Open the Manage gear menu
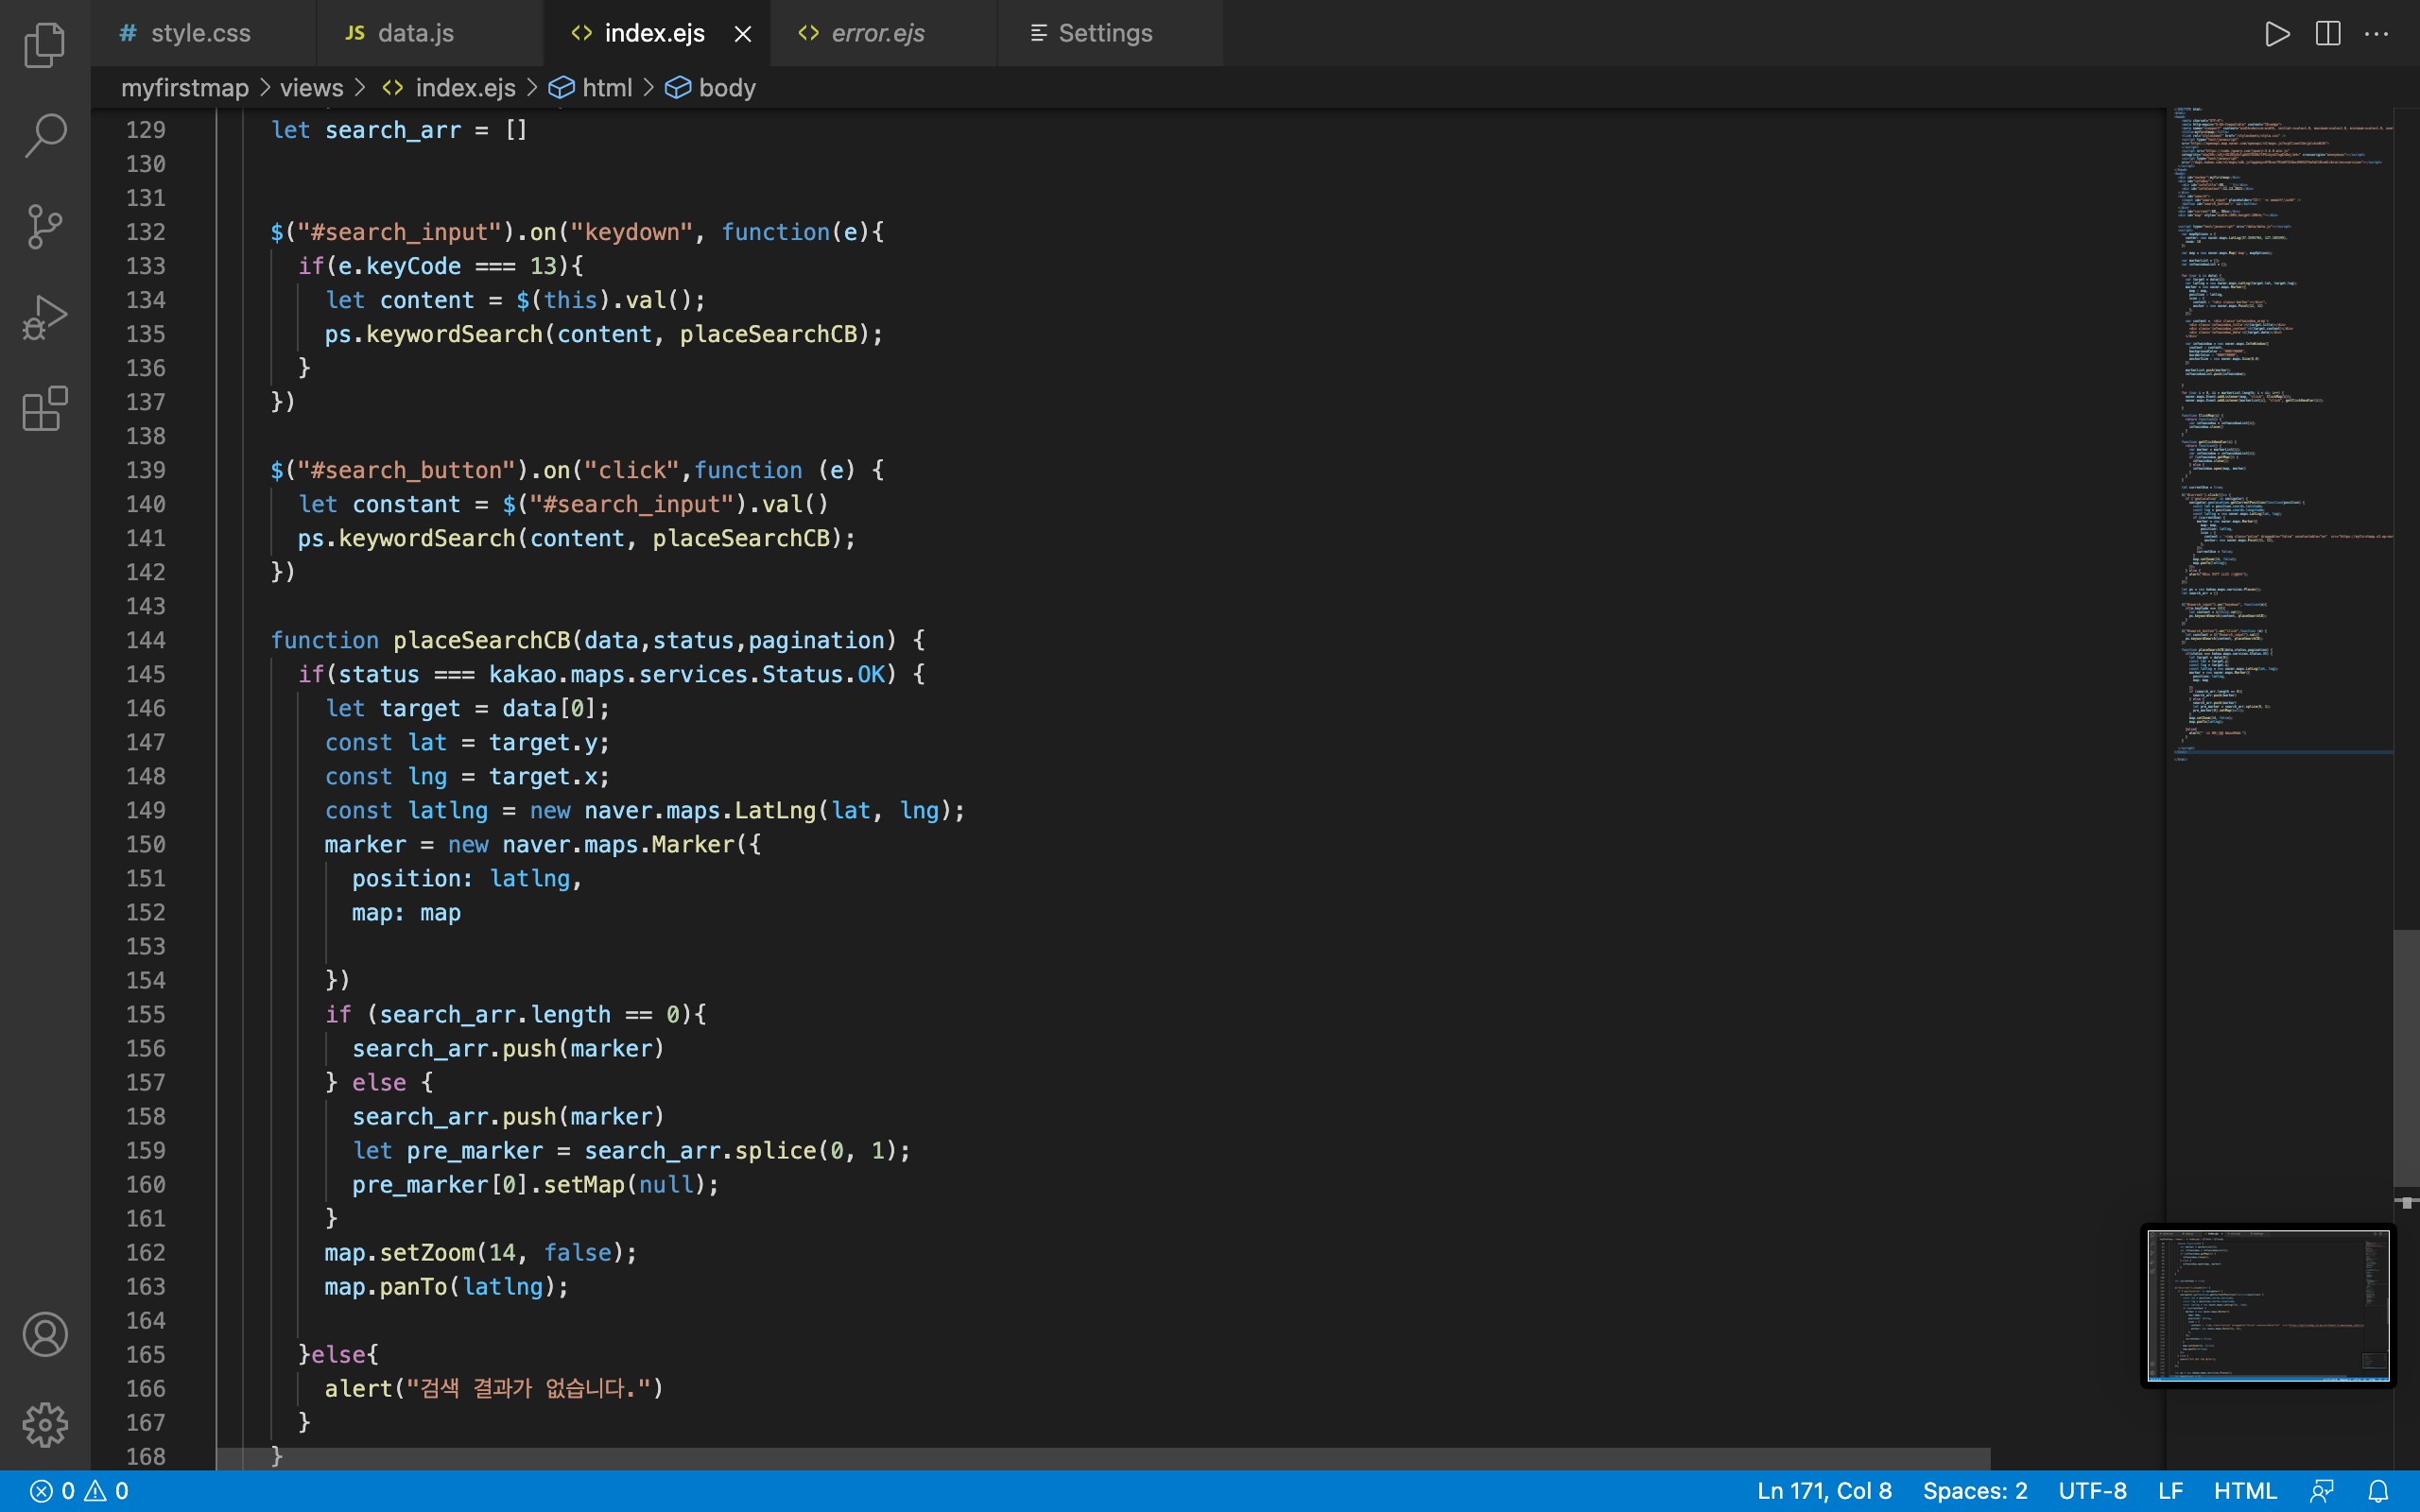Image resolution: width=2420 pixels, height=1512 pixels. [x=45, y=1424]
